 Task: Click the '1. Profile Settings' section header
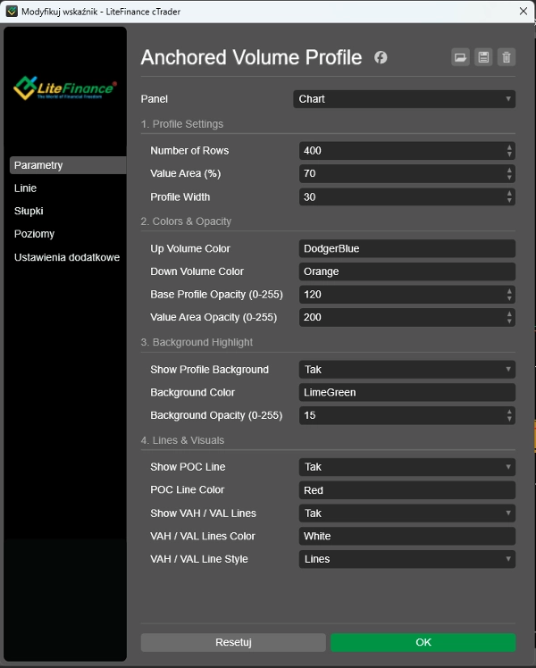coord(182,124)
